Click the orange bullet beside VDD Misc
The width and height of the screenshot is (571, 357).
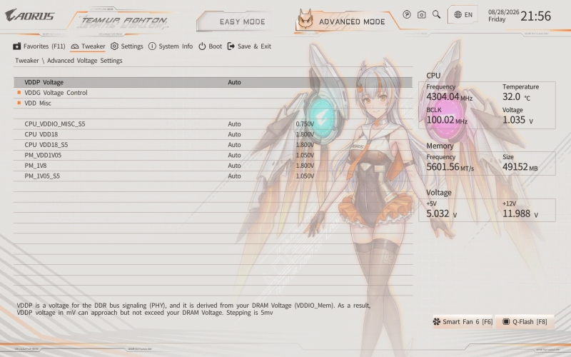(x=19, y=103)
